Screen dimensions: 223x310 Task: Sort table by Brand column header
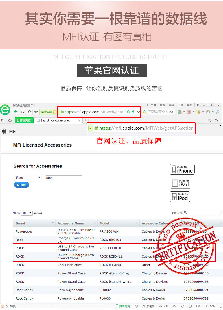(x=34, y=223)
